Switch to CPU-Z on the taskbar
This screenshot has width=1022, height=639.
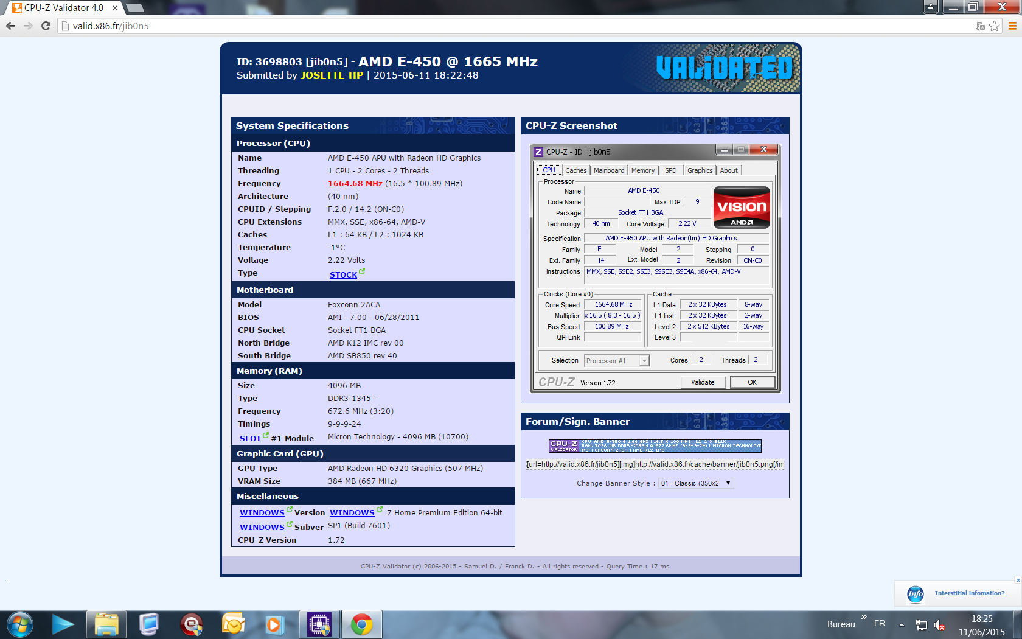(319, 624)
